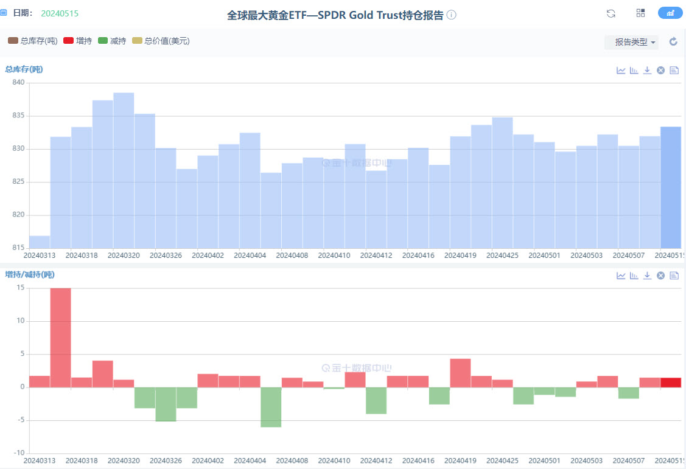The width and height of the screenshot is (686, 469).
Task: Open data view for 增持/减持 chart
Action: click(x=674, y=276)
